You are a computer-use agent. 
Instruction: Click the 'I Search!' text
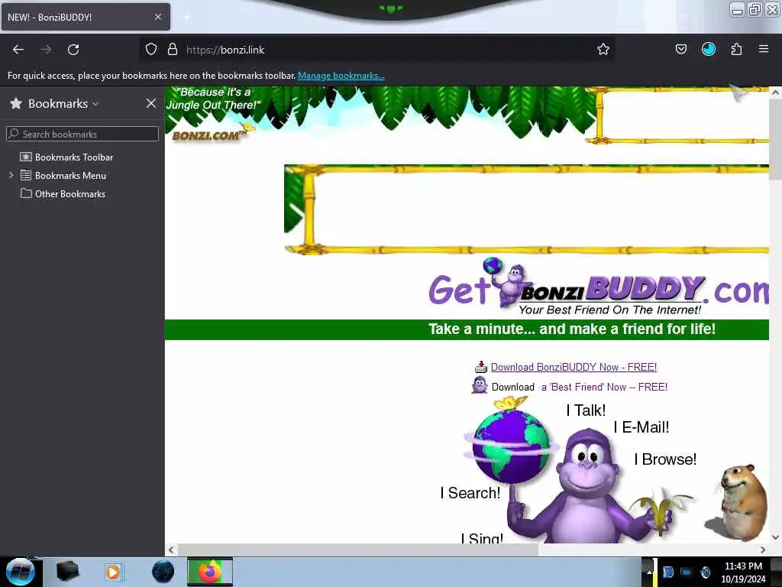click(x=470, y=493)
